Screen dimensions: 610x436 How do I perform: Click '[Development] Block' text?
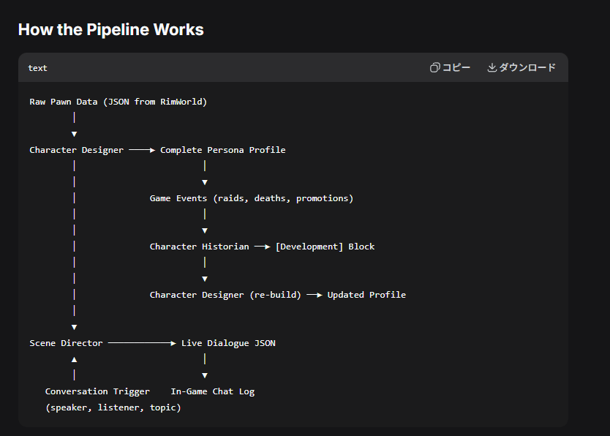point(325,247)
